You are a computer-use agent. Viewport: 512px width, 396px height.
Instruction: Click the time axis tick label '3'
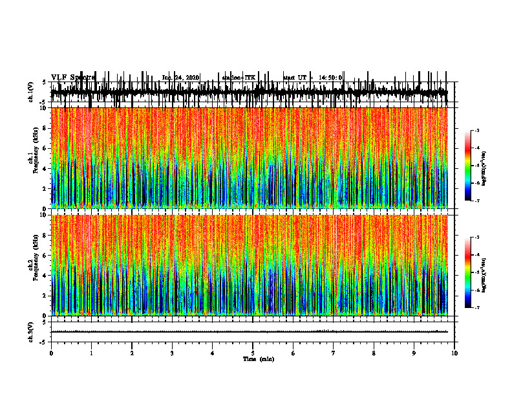tap(172, 353)
